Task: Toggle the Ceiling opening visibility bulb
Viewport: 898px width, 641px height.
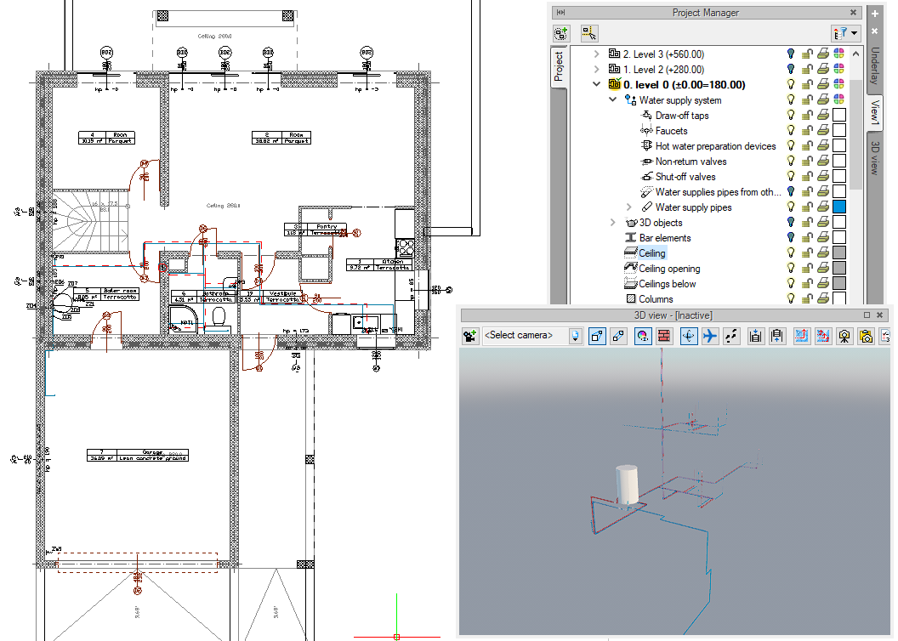Action: click(x=791, y=268)
